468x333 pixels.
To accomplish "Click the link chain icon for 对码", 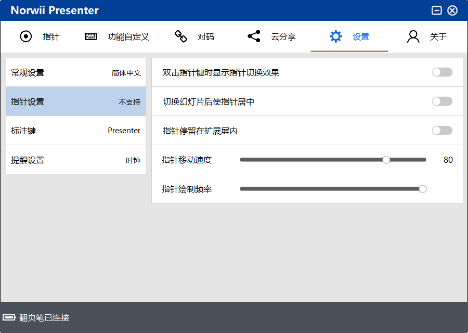I will click(180, 36).
